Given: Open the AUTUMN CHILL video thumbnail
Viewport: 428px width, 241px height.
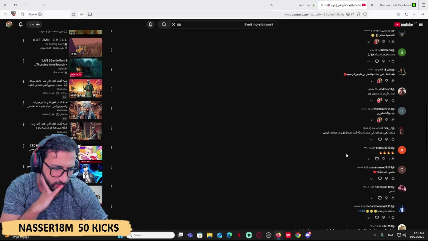Looking at the screenshot, I should (86, 47).
